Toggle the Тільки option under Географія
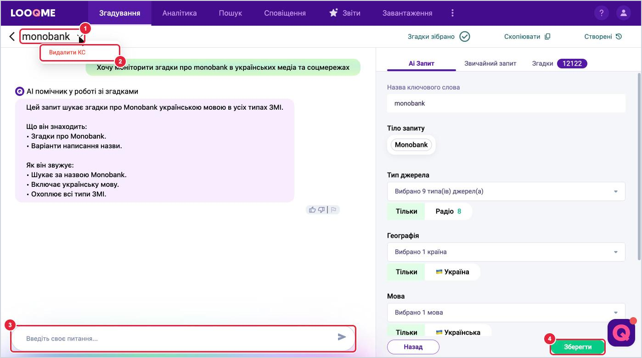642x358 pixels. 406,272
